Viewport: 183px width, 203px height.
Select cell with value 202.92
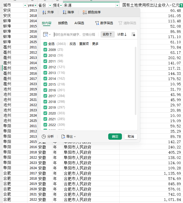tap(161, 58)
